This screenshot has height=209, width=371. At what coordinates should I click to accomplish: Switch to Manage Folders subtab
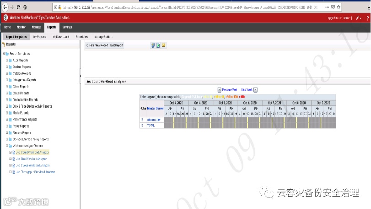click(103, 37)
